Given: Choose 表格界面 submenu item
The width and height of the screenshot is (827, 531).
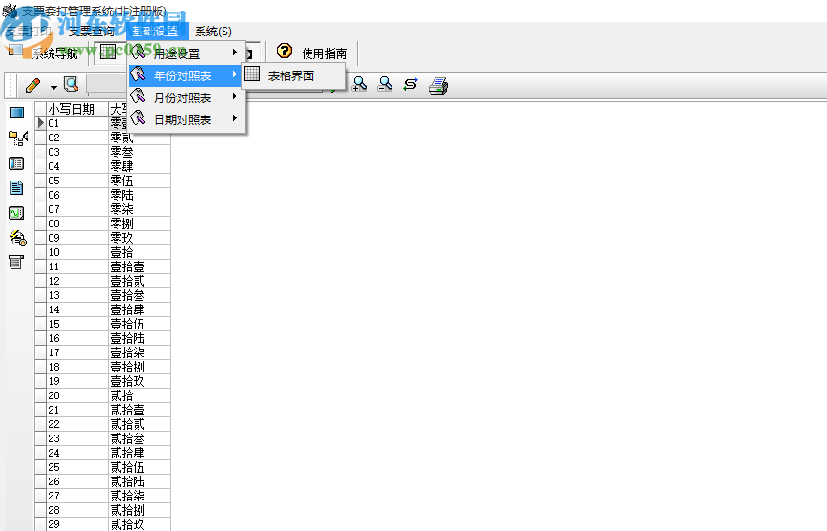Looking at the screenshot, I should [x=293, y=75].
